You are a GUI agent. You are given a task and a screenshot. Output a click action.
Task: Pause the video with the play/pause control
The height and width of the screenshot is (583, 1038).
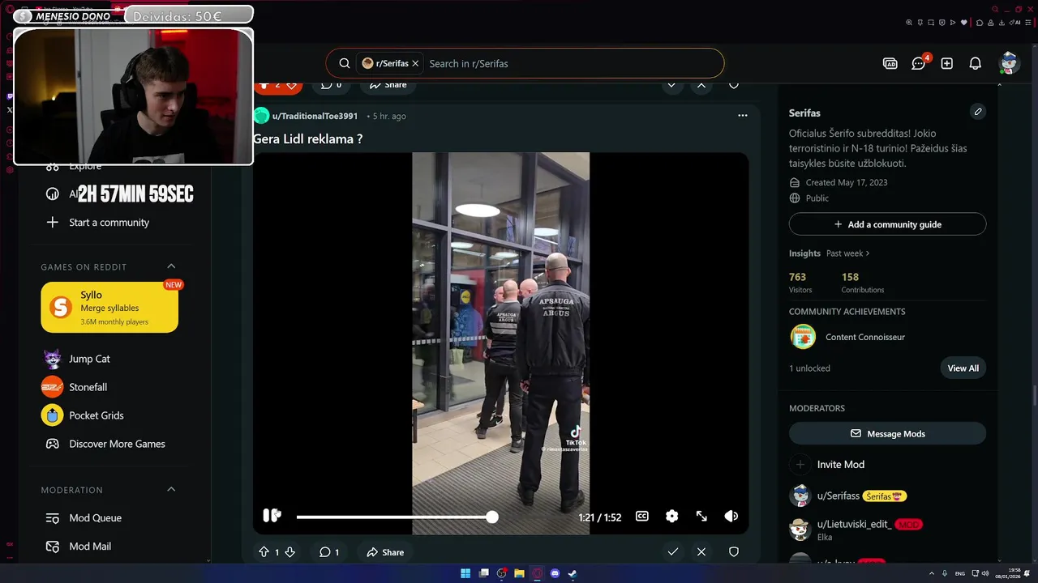pos(272,516)
